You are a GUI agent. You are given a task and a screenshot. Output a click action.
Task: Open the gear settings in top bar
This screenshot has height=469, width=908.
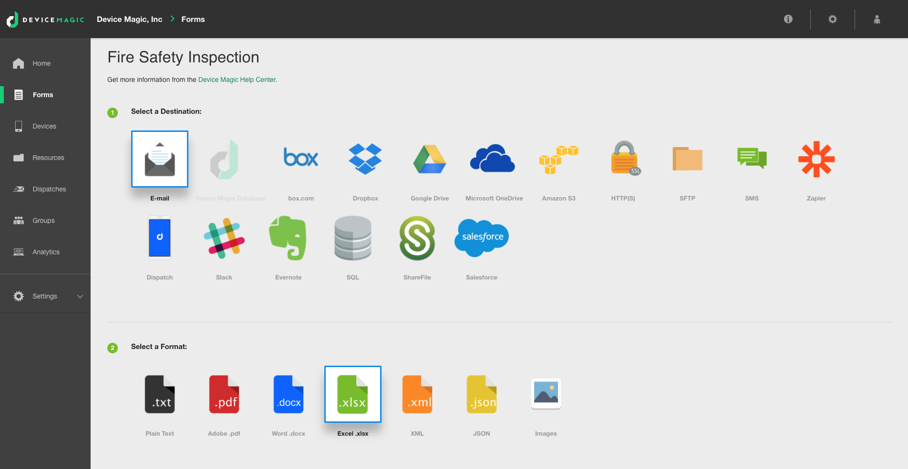(x=833, y=19)
